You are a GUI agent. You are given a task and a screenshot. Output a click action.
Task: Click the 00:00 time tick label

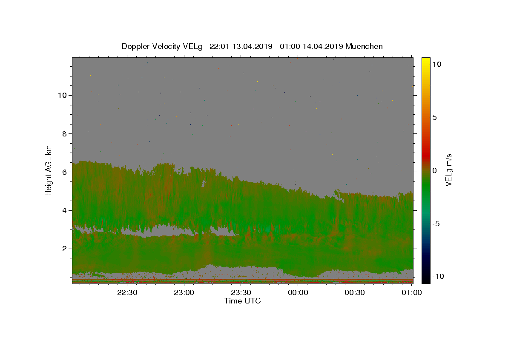point(298,292)
